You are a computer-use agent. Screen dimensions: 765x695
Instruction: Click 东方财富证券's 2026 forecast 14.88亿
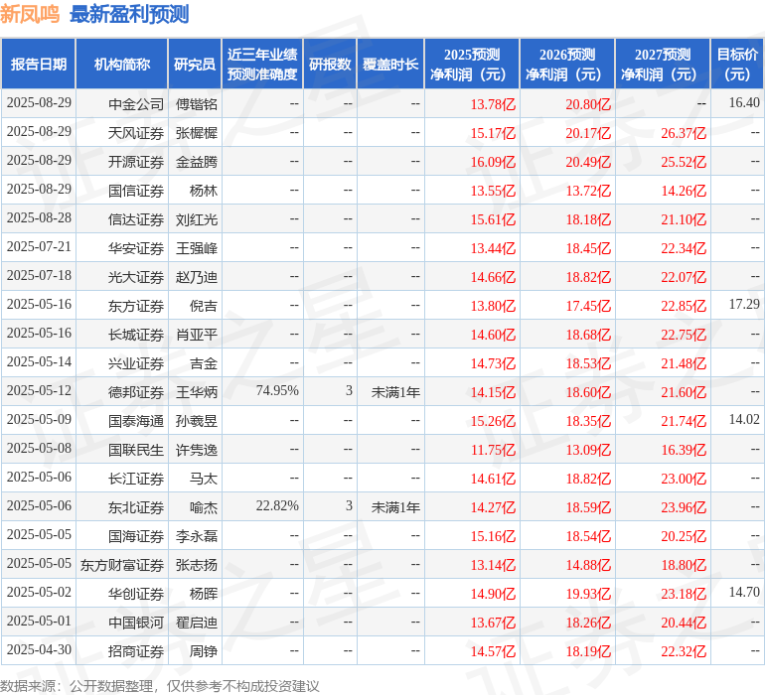pos(588,564)
